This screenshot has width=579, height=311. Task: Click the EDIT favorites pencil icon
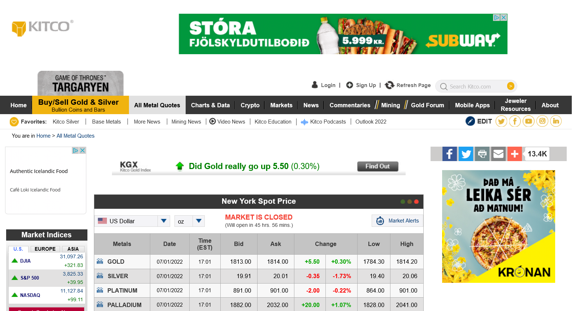470,121
